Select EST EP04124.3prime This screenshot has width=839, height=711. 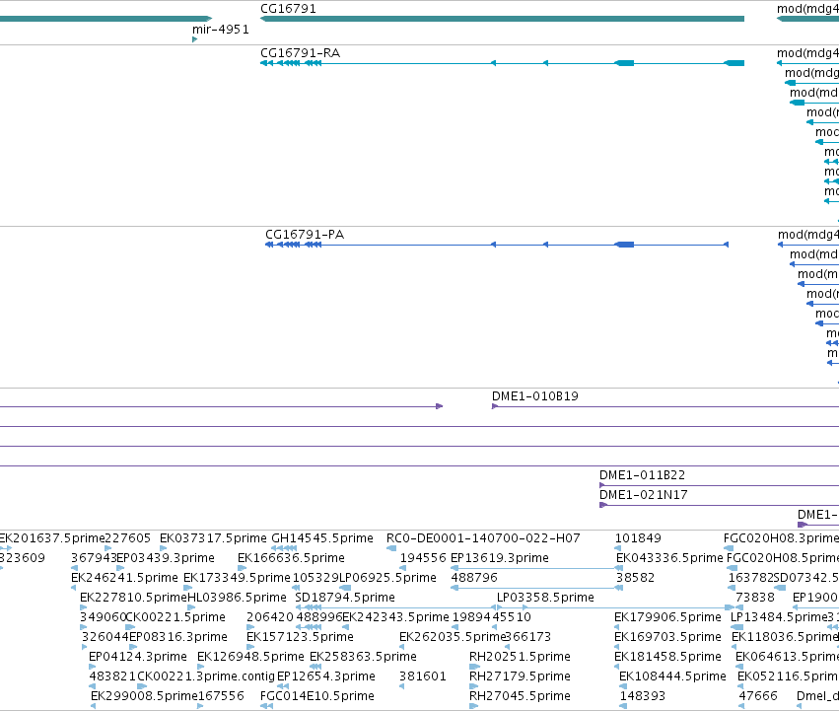point(137,657)
